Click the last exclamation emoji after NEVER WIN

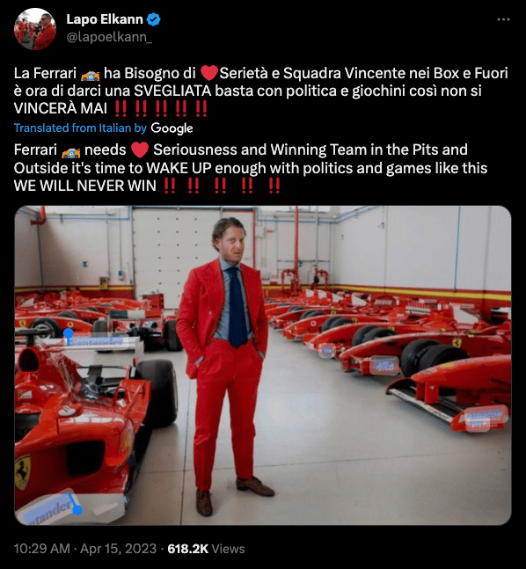point(274,186)
